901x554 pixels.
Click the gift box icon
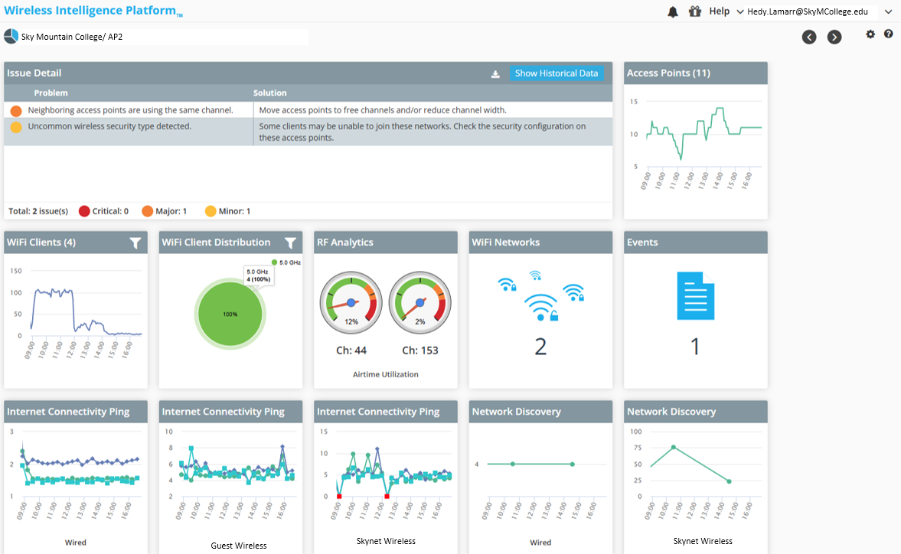tap(695, 11)
